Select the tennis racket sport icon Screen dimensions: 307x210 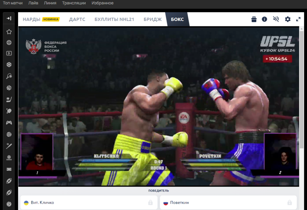[x=9, y=76]
